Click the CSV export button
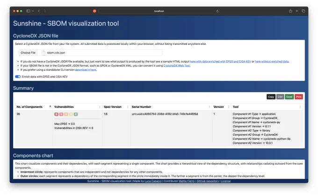 click(x=280, y=97)
